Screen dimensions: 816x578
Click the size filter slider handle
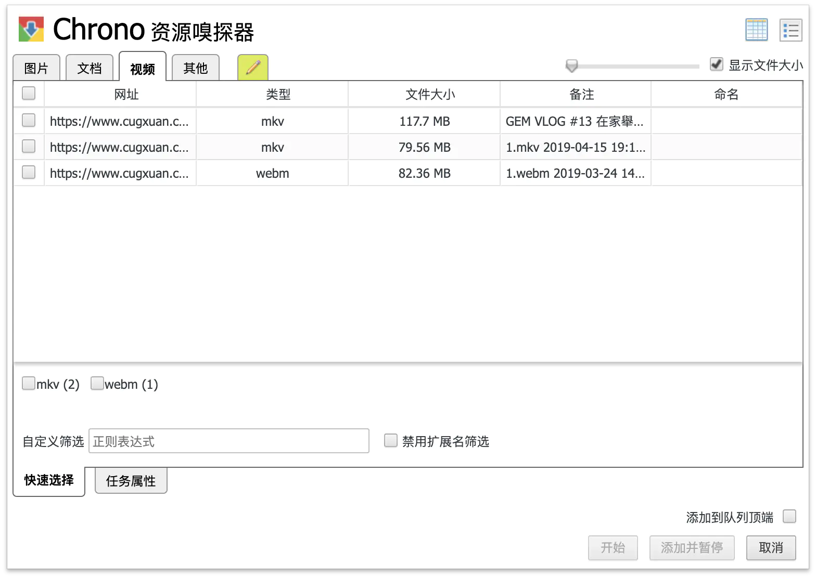pyautogui.click(x=572, y=66)
